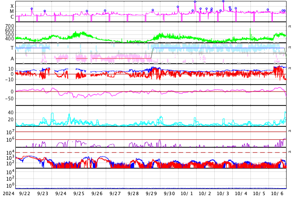Click the X-class flare marker near 10/1

(195, 2)
